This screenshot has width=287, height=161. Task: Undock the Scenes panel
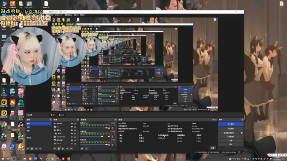(x=50, y=119)
